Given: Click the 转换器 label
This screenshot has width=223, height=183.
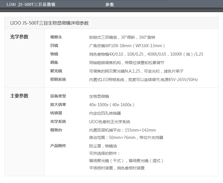Looking at the screenshot, I should click(56, 113).
